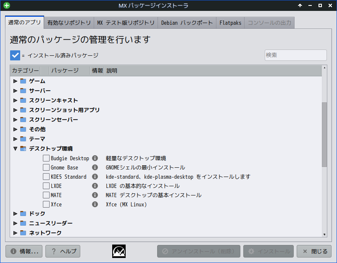Click the 情報... button
Screen dimensions: 337x263
click(24, 251)
